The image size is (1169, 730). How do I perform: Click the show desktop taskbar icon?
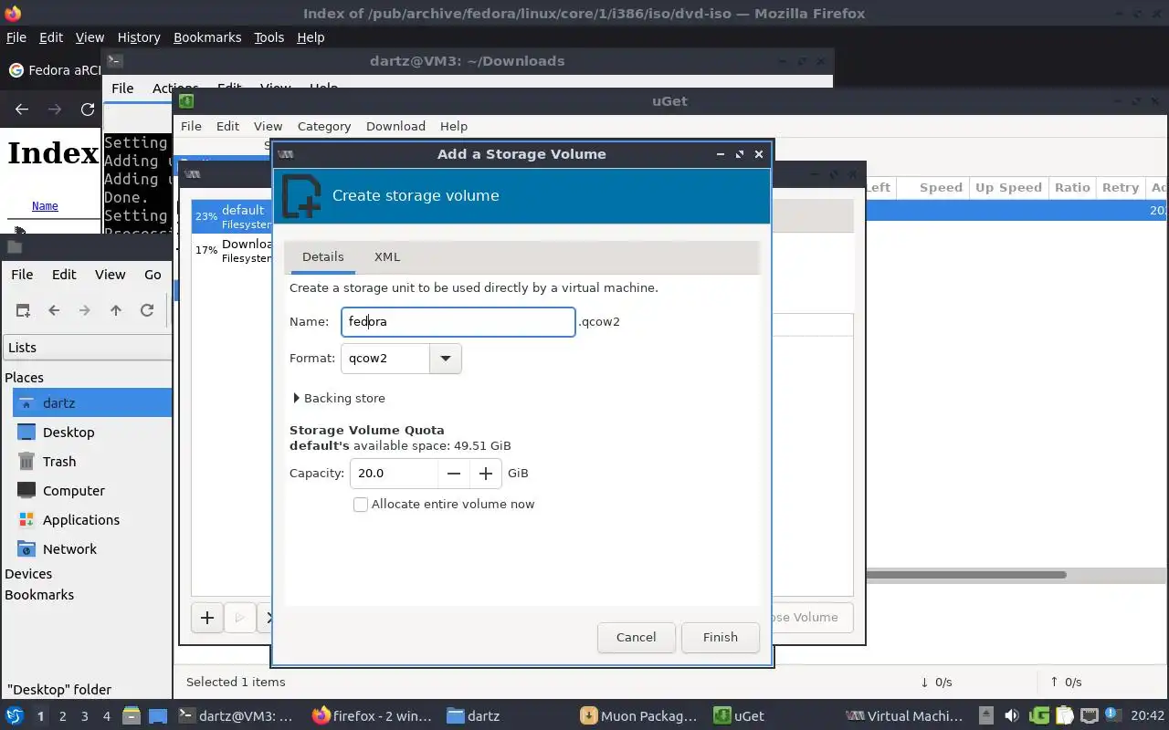coord(158,716)
